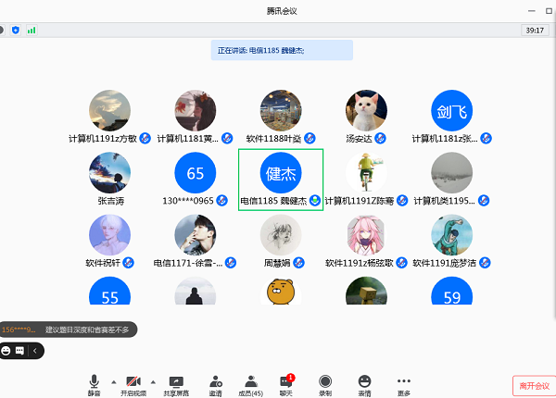Click active mic icon of 电信1185 魏健杰
Image resolution: width=556 pixels, height=398 pixels.
(x=314, y=201)
